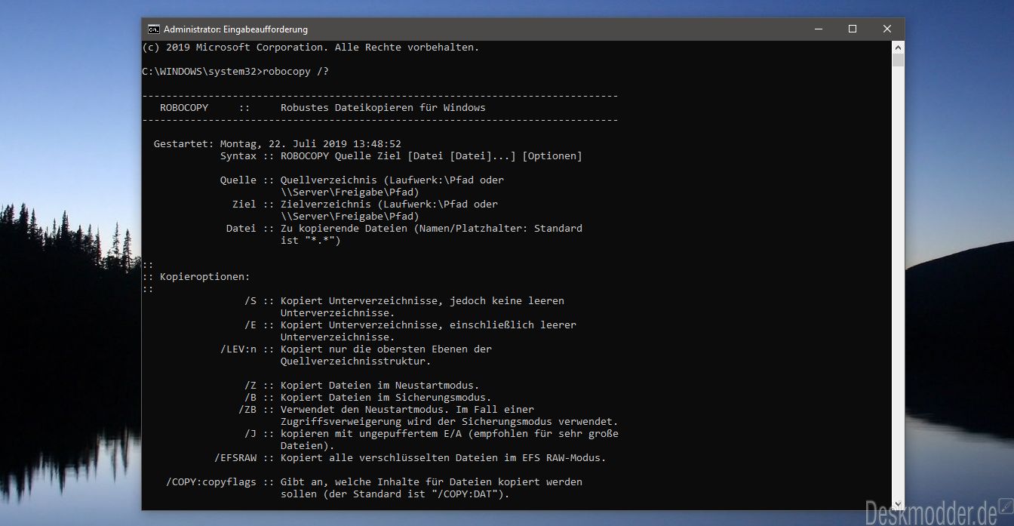Click the 'Datei :: Zu kopierende Dateien' line
The width and height of the screenshot is (1014, 526).
pyautogui.click(x=404, y=229)
